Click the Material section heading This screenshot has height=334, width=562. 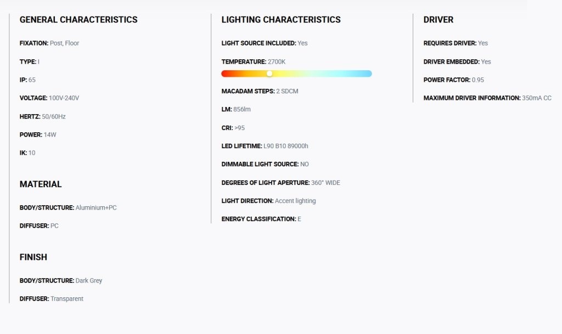[x=41, y=184]
